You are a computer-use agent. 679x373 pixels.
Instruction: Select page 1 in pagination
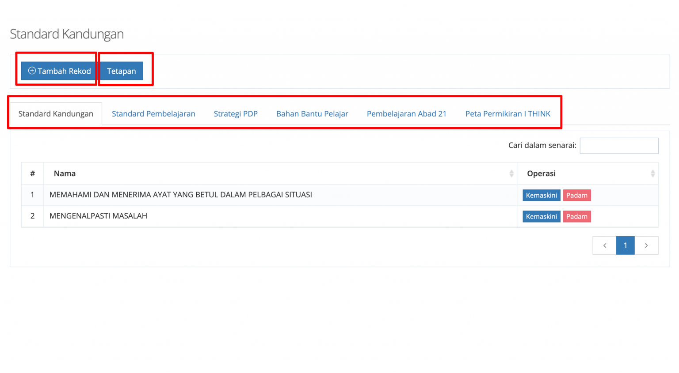(x=625, y=245)
